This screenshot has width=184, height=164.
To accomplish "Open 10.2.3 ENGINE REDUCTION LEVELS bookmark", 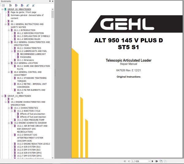I will 33,144.
